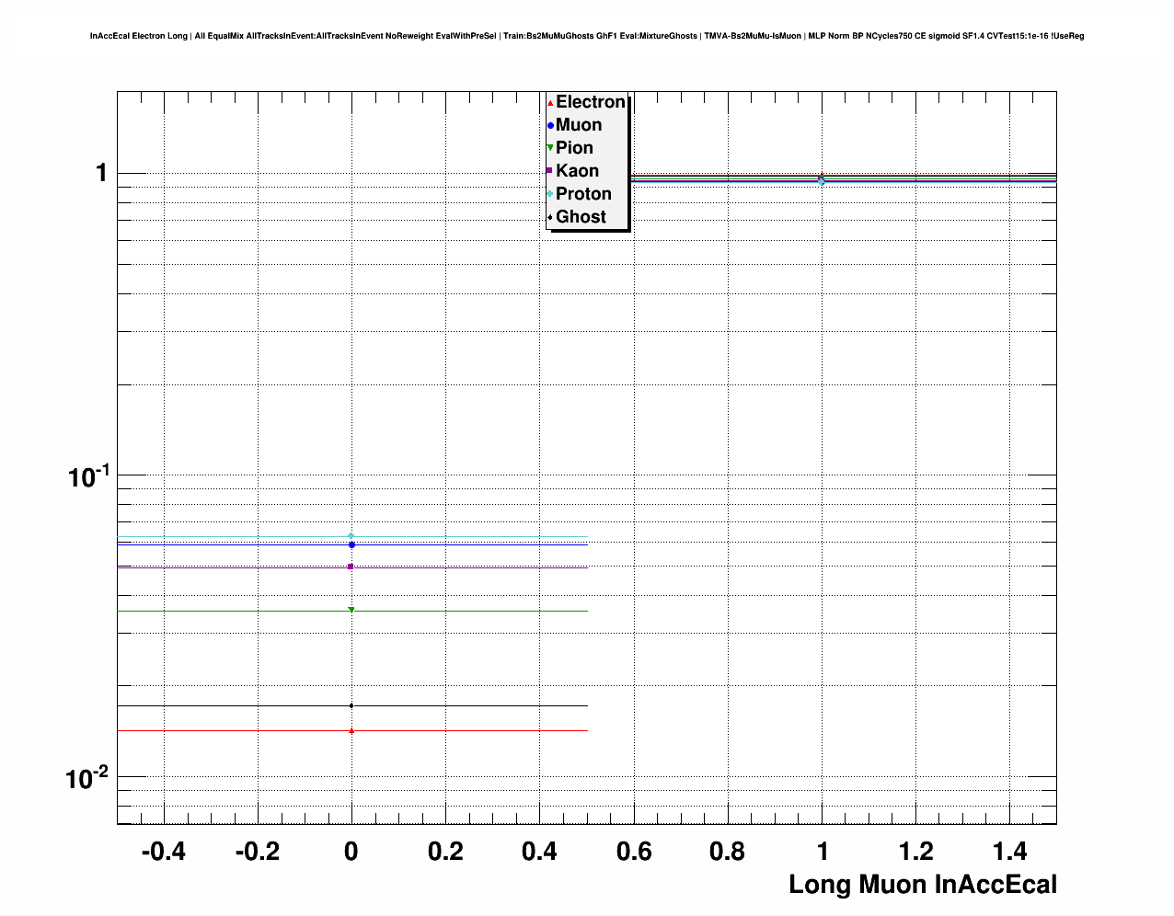This screenshot has height=916, width=1174.
Task: Click the 'Muon' legend label
Action: (579, 125)
